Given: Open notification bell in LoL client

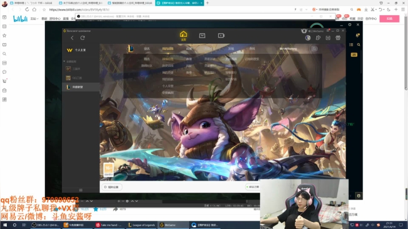Looking at the screenshot, I should 358,35.
